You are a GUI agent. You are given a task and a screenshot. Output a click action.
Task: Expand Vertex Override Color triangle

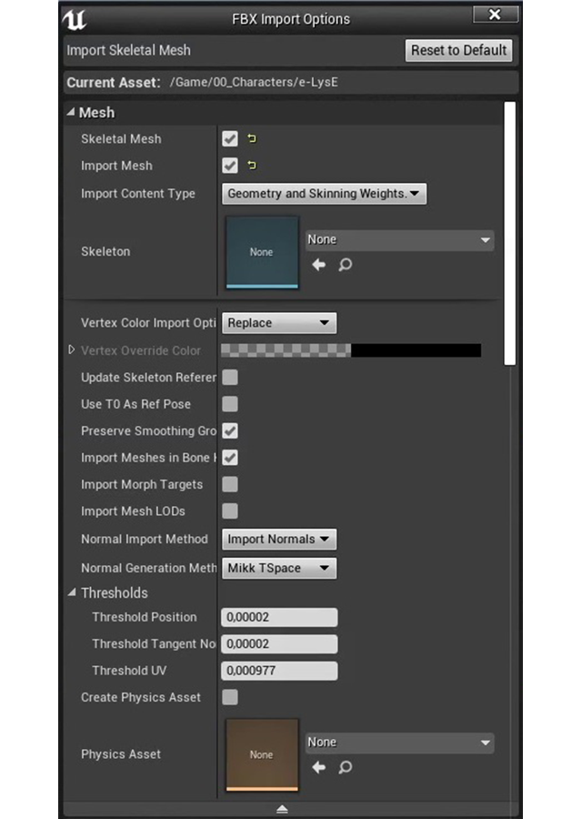coord(72,349)
